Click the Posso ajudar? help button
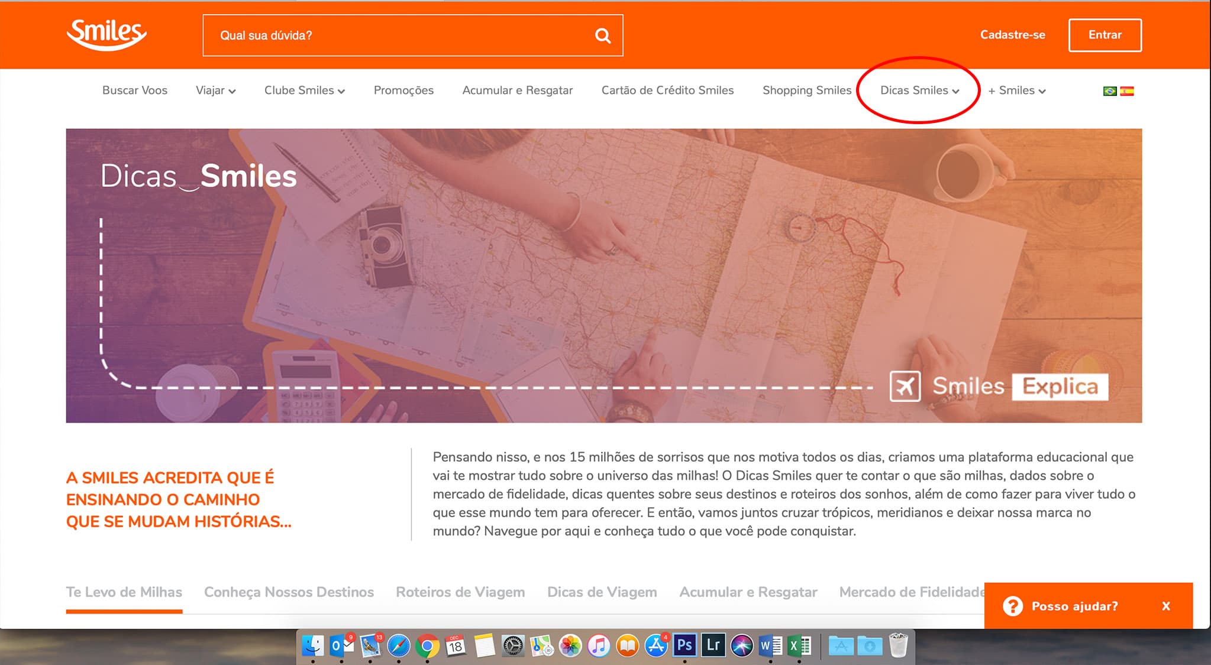This screenshot has width=1211, height=665. point(1089,606)
